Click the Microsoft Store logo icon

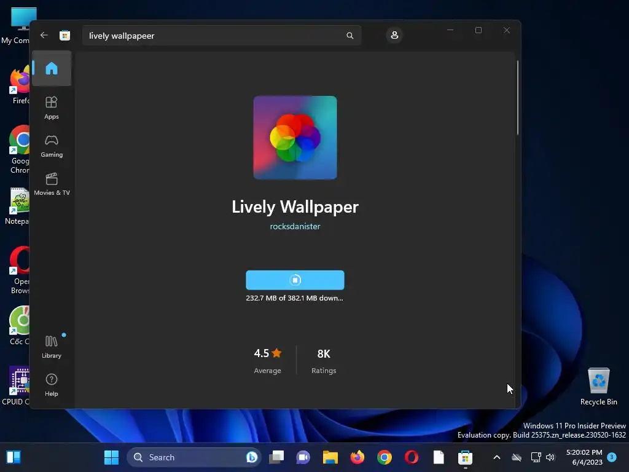(x=64, y=35)
